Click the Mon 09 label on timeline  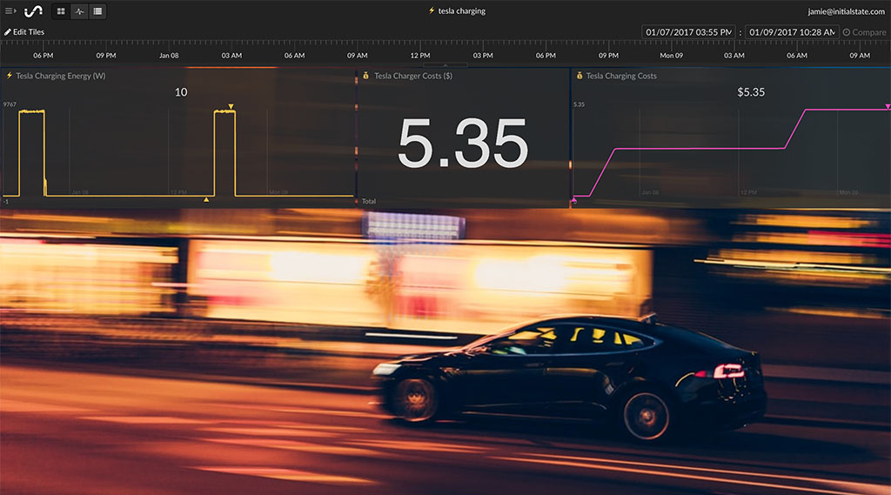671,55
